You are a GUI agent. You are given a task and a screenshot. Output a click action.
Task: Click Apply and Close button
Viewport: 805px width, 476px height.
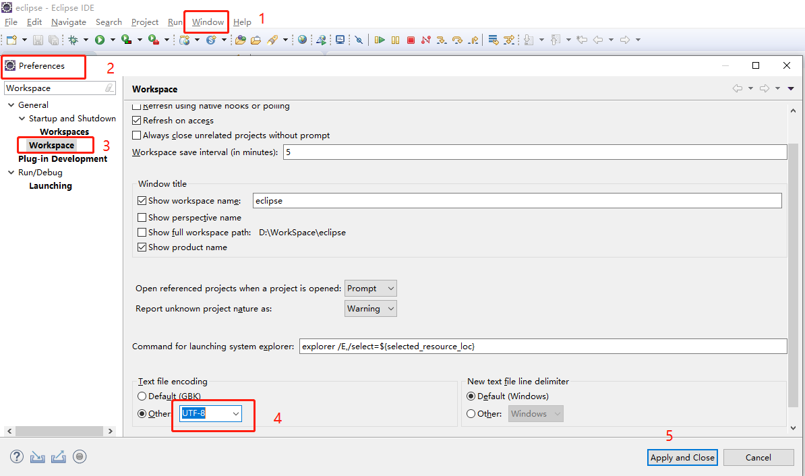point(682,458)
